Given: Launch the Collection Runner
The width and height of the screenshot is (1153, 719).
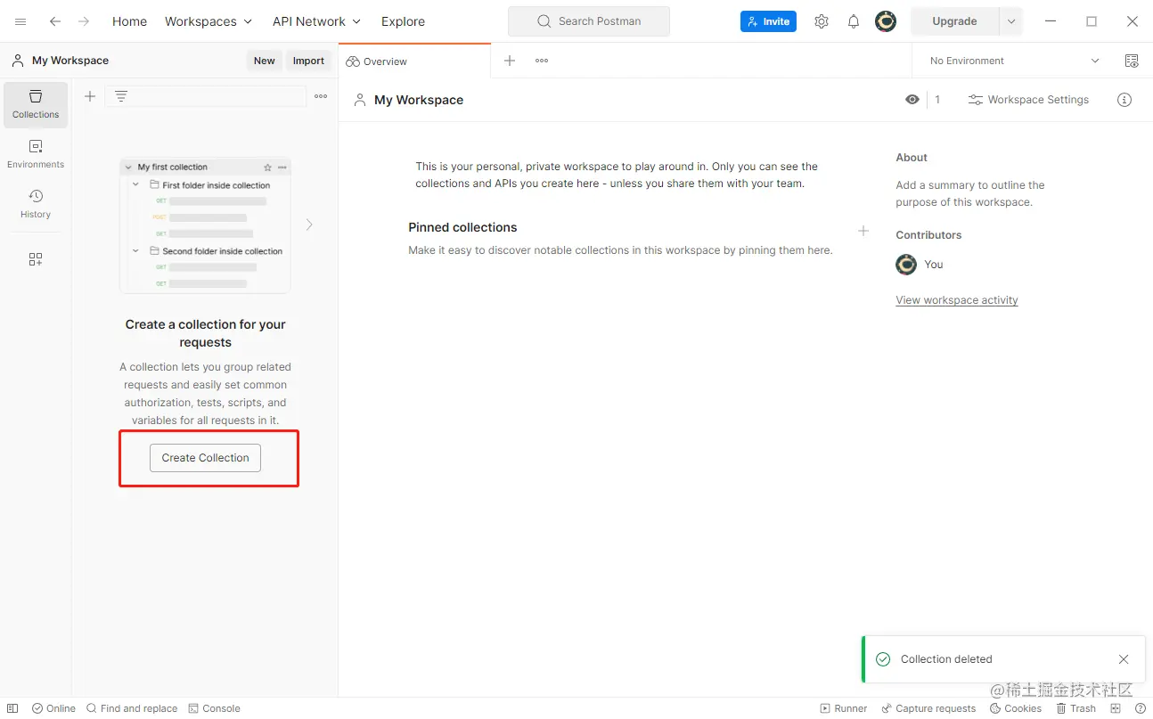Looking at the screenshot, I should [843, 707].
